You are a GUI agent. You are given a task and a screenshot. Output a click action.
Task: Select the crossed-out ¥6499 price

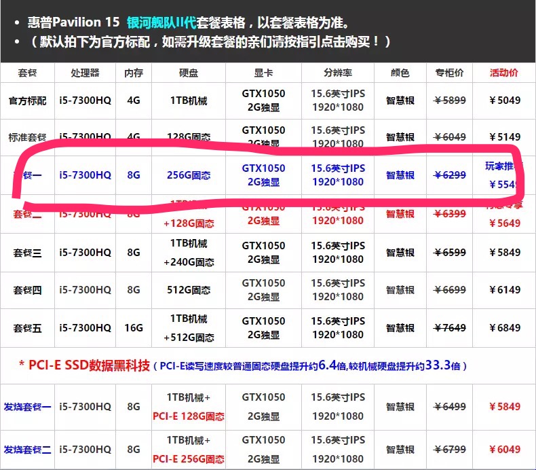point(450,407)
